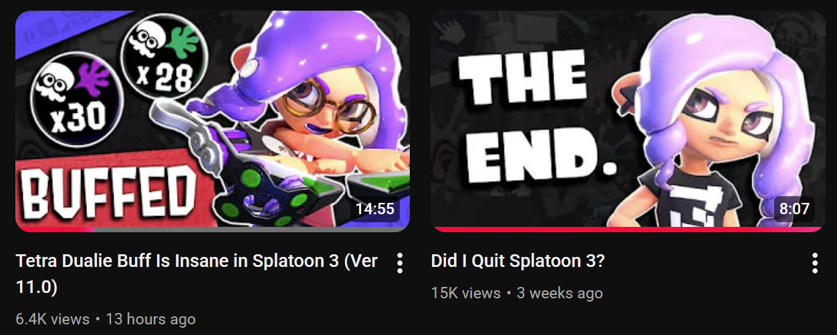Play the BUFFED thumbnail video
The height and width of the screenshot is (335, 837).
213,121
